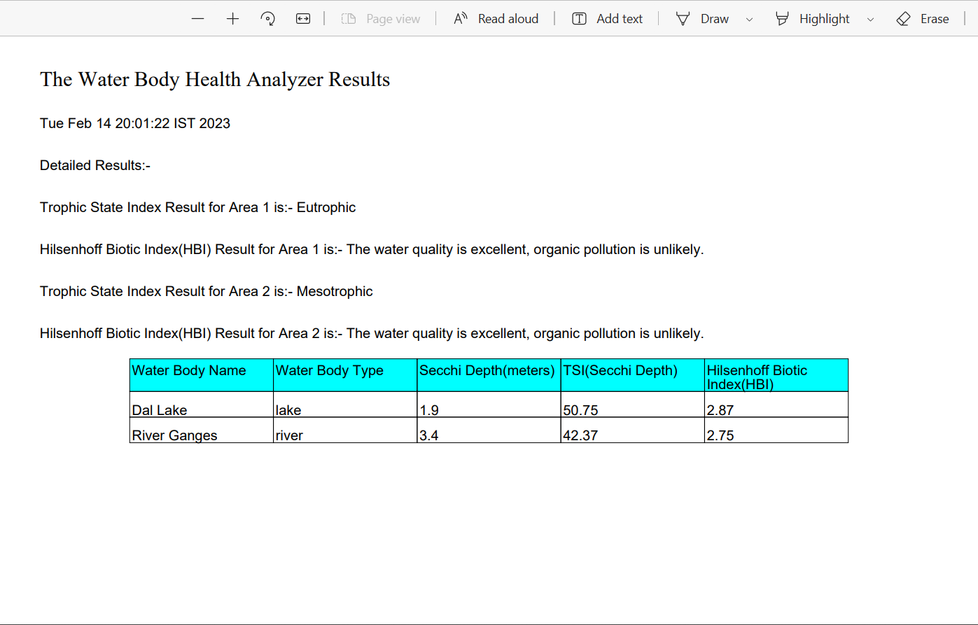The image size is (978, 625).
Task: Rotate the PDF page
Action: pyautogui.click(x=267, y=18)
